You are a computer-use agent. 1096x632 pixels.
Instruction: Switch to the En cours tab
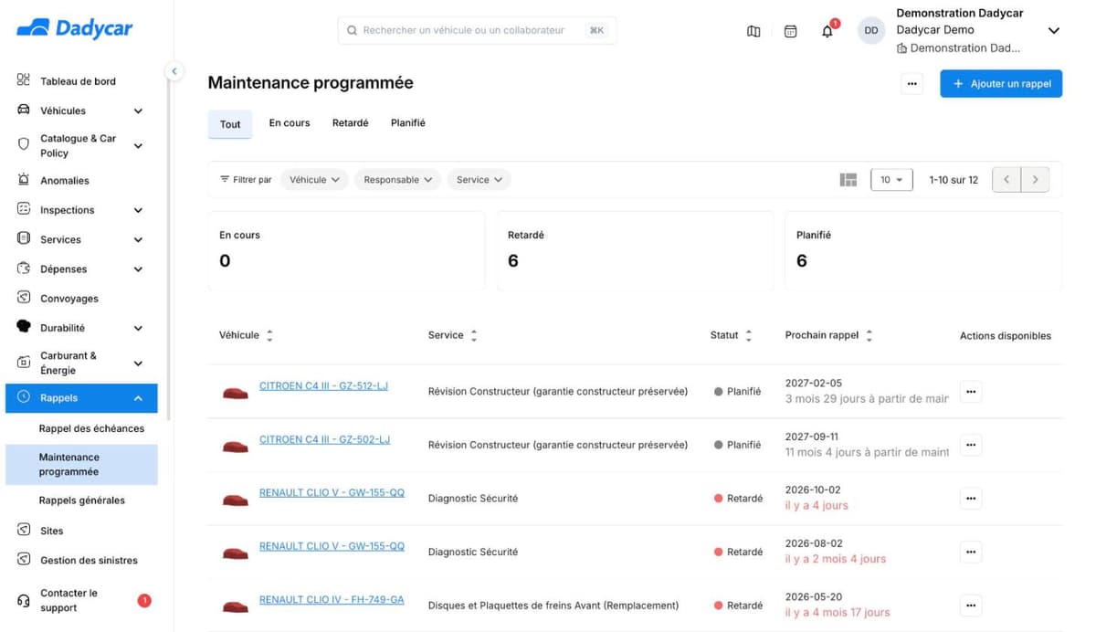[x=290, y=122]
